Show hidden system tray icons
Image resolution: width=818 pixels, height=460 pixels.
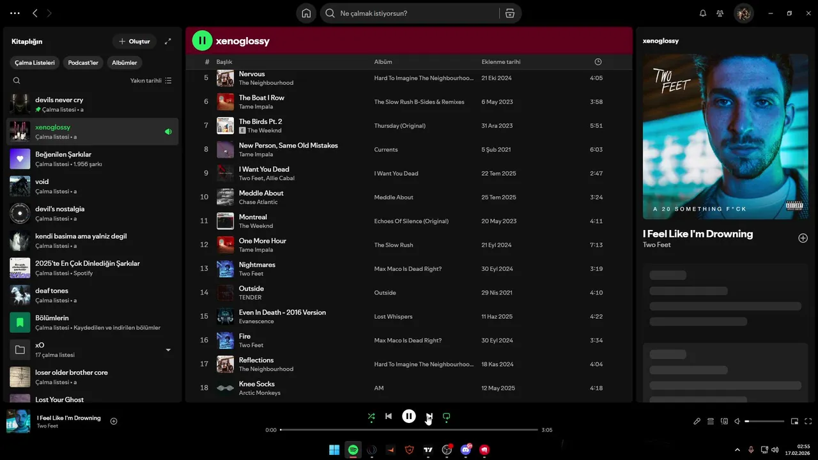pyautogui.click(x=737, y=450)
